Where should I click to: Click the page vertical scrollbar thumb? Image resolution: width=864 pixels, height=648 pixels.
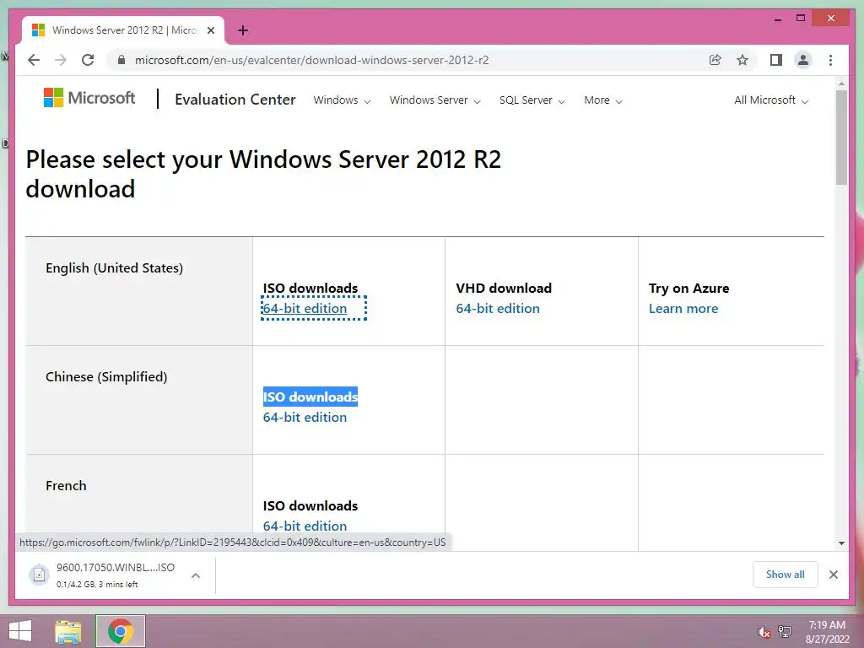tap(841, 137)
